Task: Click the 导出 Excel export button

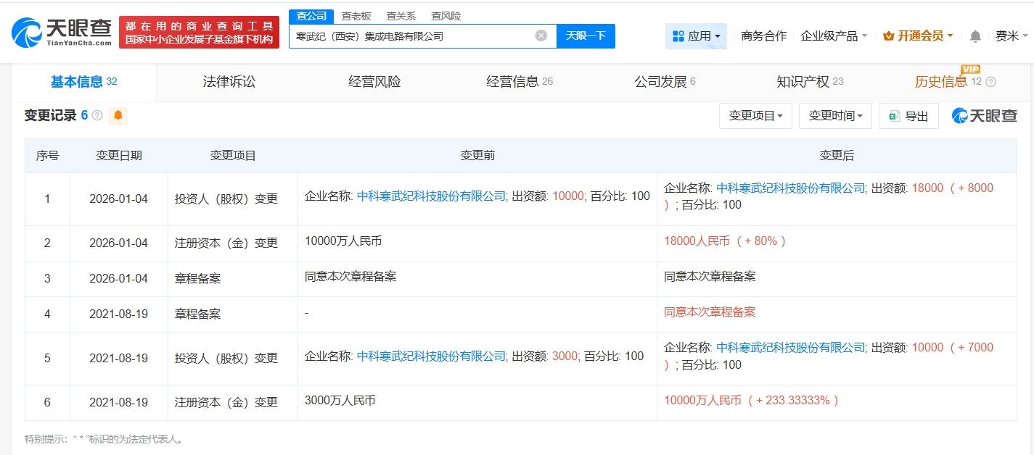Action: (x=908, y=116)
